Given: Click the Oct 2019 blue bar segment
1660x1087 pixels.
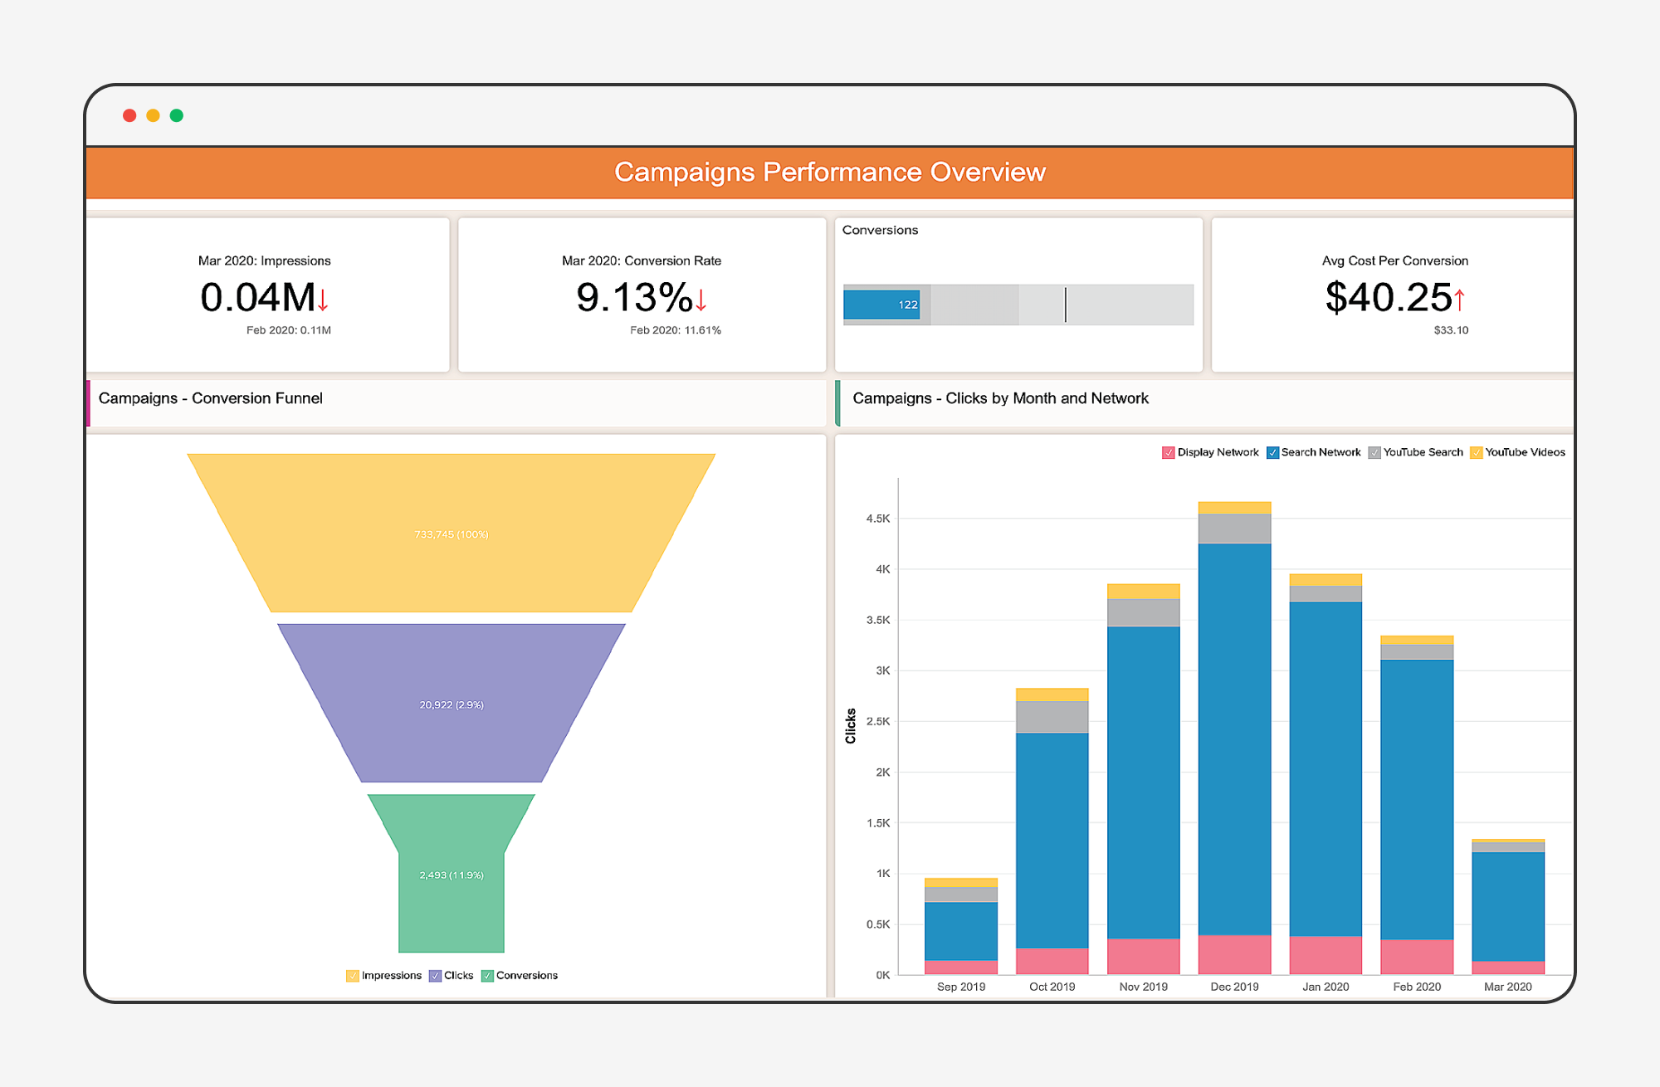Looking at the screenshot, I should tap(1052, 841).
